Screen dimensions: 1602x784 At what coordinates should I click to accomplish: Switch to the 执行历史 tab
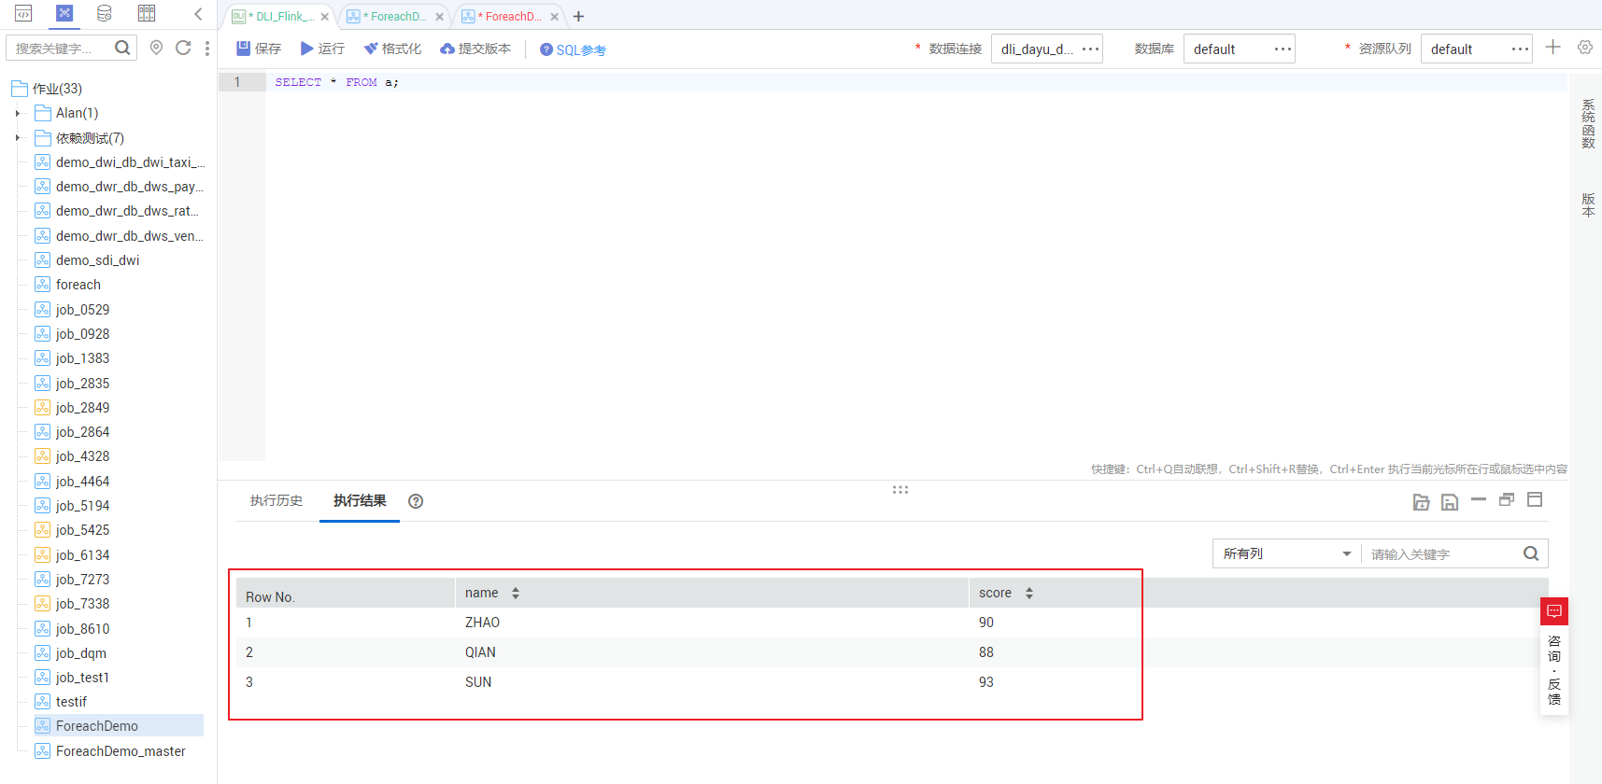pos(276,501)
